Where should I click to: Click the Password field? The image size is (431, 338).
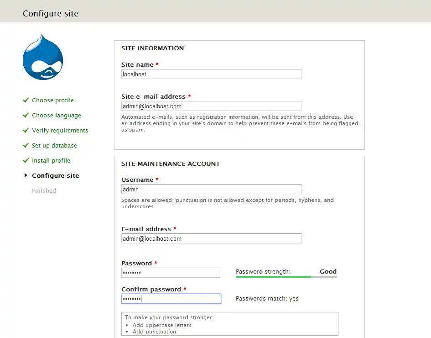point(171,272)
